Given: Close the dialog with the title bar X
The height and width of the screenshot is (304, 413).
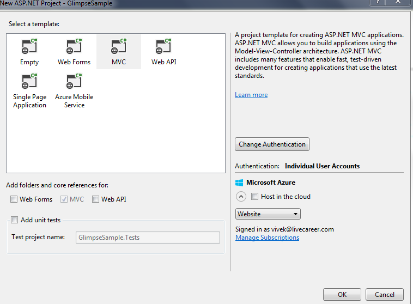Looking at the screenshot, I should pos(398,2).
